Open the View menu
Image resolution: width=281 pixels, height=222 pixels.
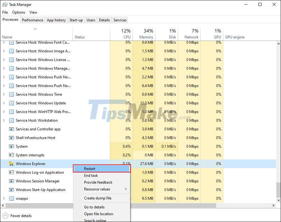[x=33, y=12]
